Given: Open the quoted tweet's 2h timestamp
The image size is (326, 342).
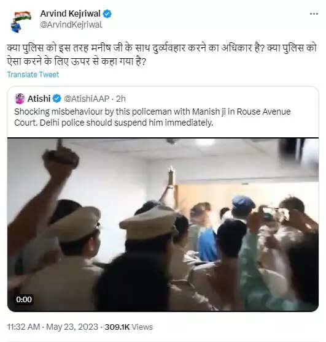Looking at the screenshot, I should click(121, 99).
